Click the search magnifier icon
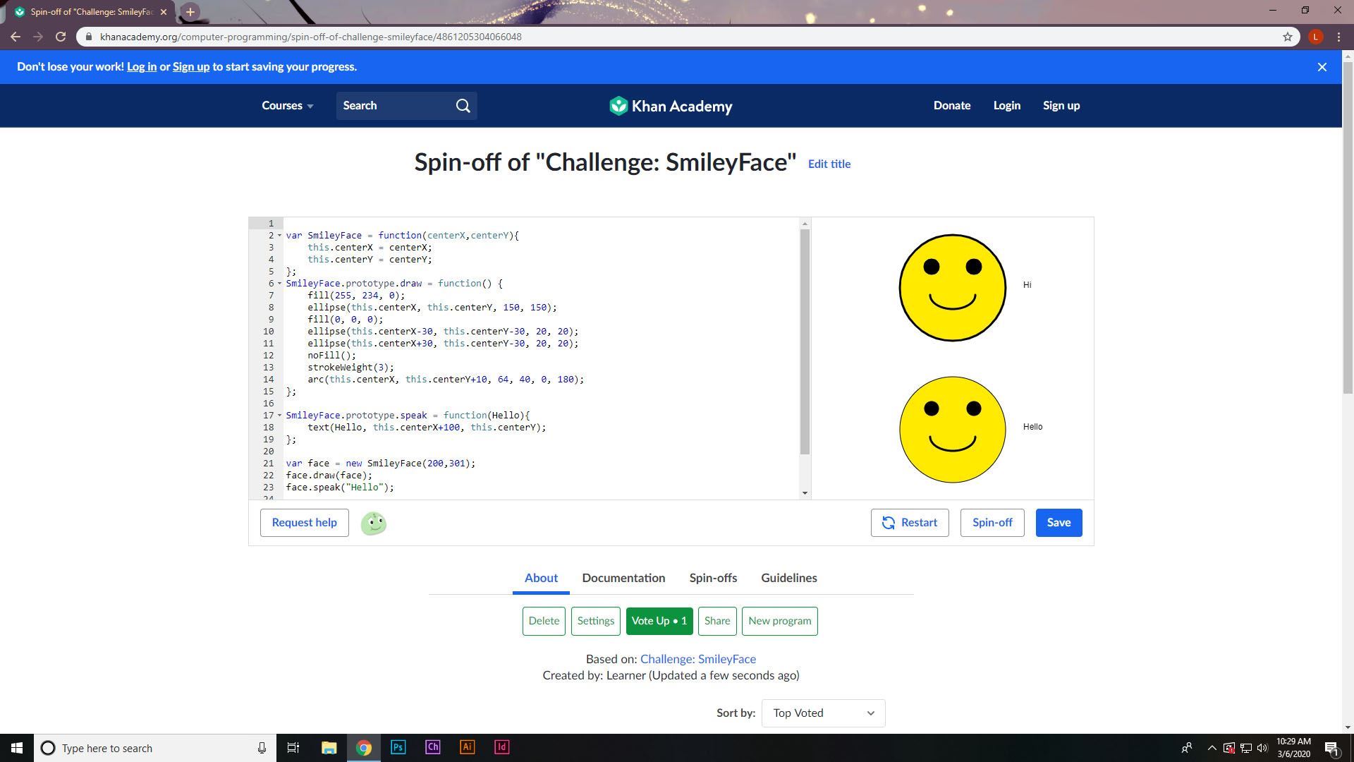 pos(463,106)
